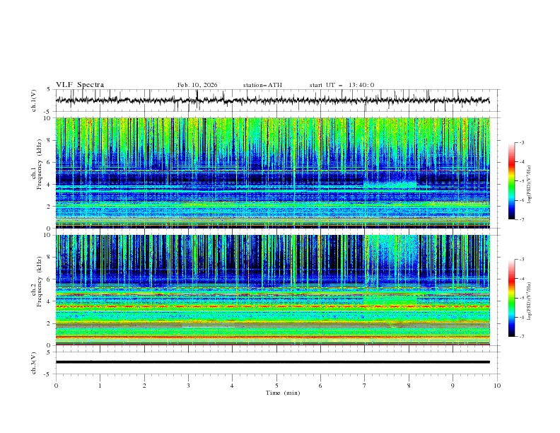The height and width of the screenshot is (433, 560).
Task: Click the "-5" tick on the ch.3(V) axis
Action: pyautogui.click(x=48, y=374)
